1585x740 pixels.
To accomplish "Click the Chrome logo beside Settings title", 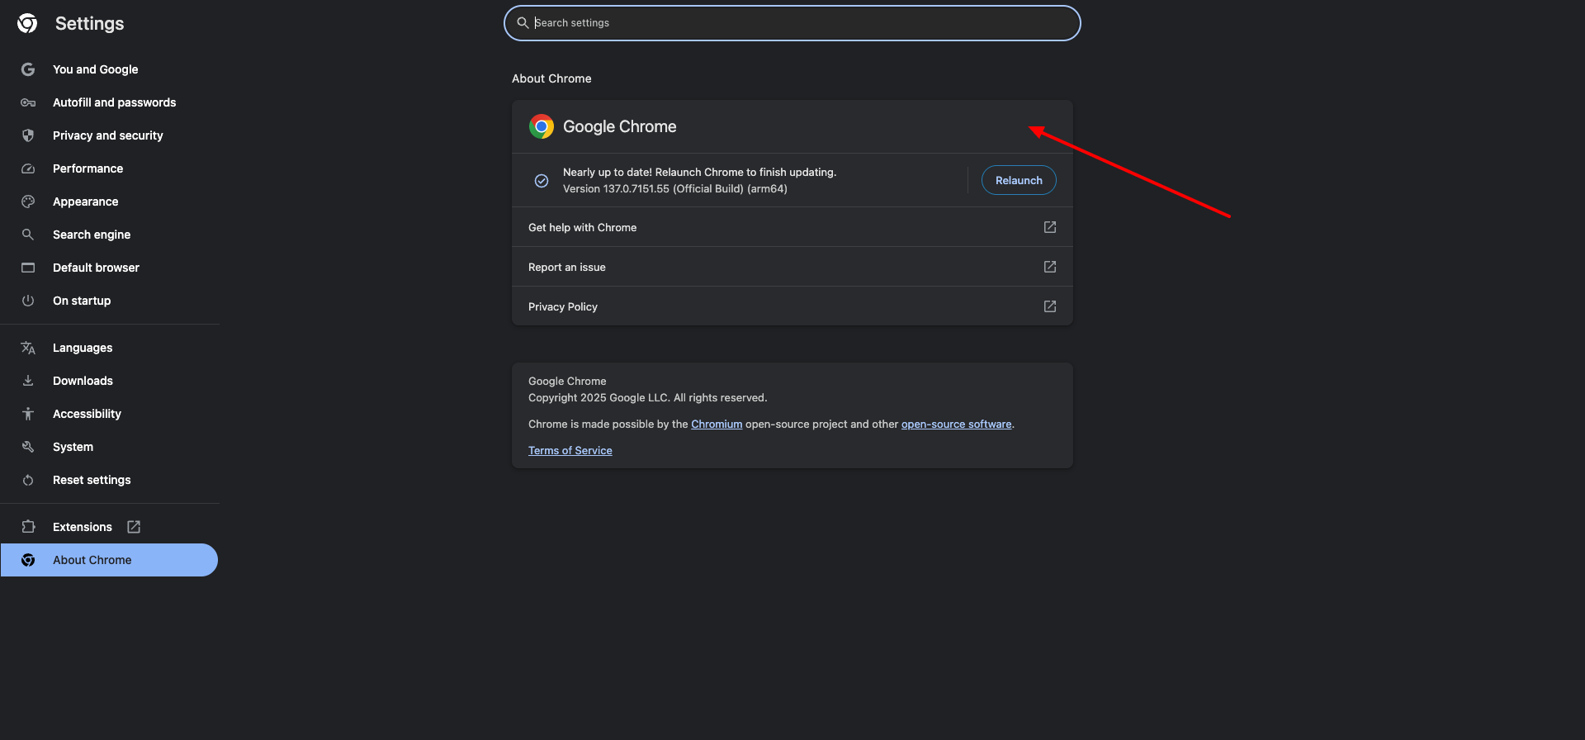I will (27, 23).
